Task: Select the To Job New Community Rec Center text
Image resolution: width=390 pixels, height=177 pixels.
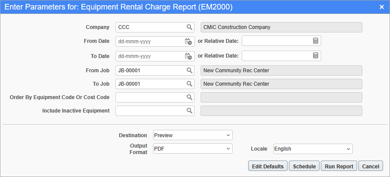Action: pyautogui.click(x=236, y=84)
